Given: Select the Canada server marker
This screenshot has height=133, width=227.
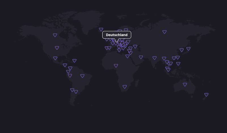Looking at the screenshot, I should pyautogui.click(x=55, y=35).
